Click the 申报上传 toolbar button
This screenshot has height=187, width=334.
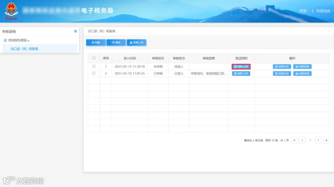coord(137,42)
